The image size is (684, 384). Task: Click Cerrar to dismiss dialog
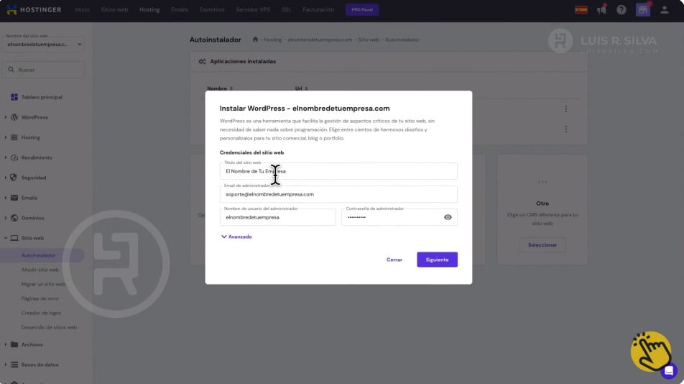tap(394, 260)
